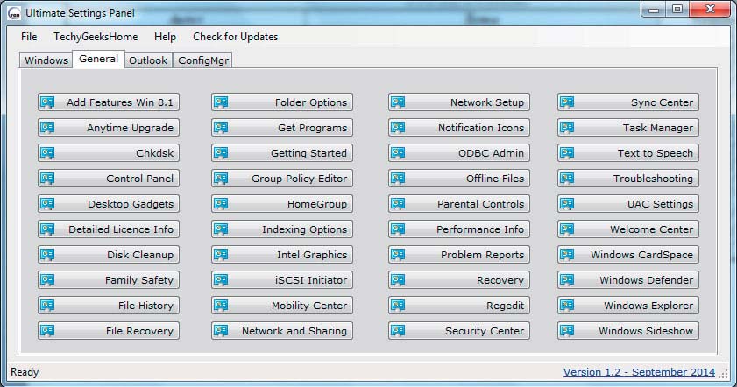Click the icon on the Disk Cleanup button
737x387 pixels.
(x=47, y=254)
